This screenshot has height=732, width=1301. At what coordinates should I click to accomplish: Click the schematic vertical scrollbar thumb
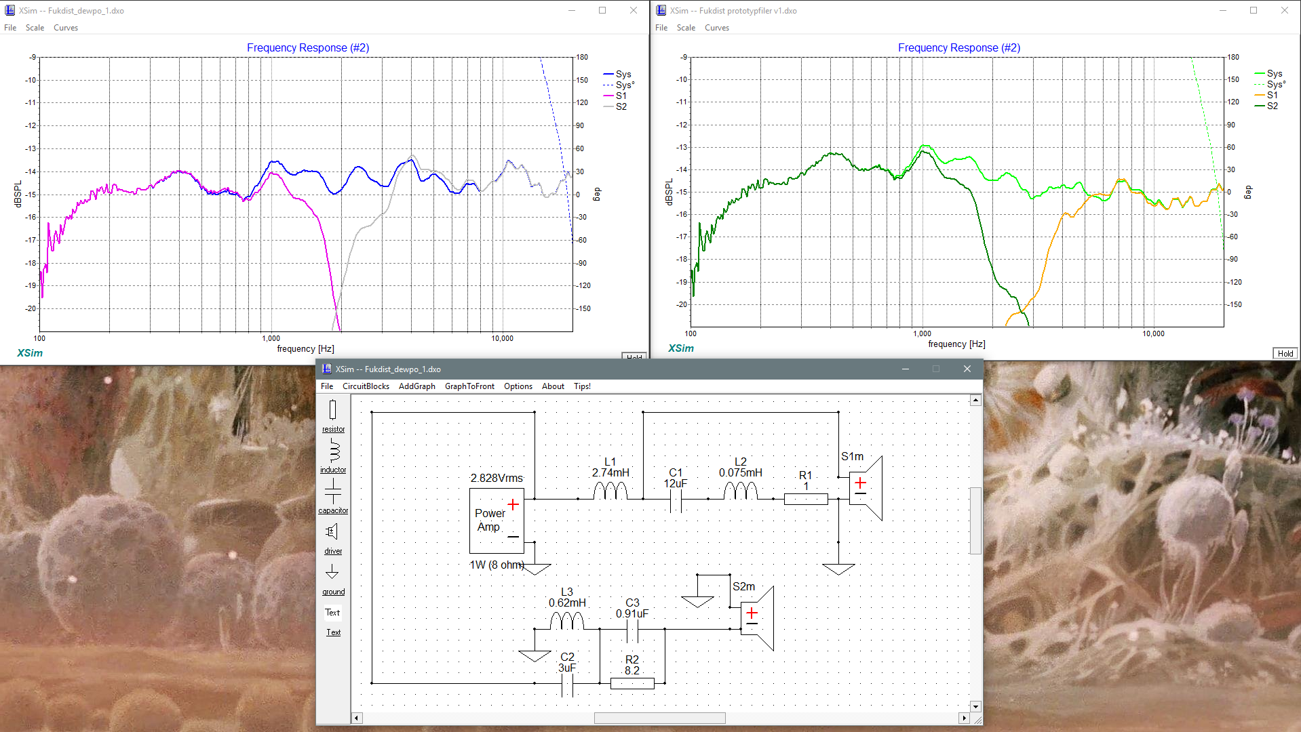click(975, 521)
